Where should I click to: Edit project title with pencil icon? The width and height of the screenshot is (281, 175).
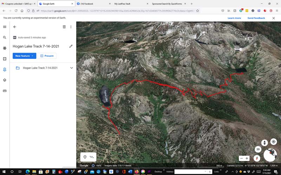(x=71, y=46)
